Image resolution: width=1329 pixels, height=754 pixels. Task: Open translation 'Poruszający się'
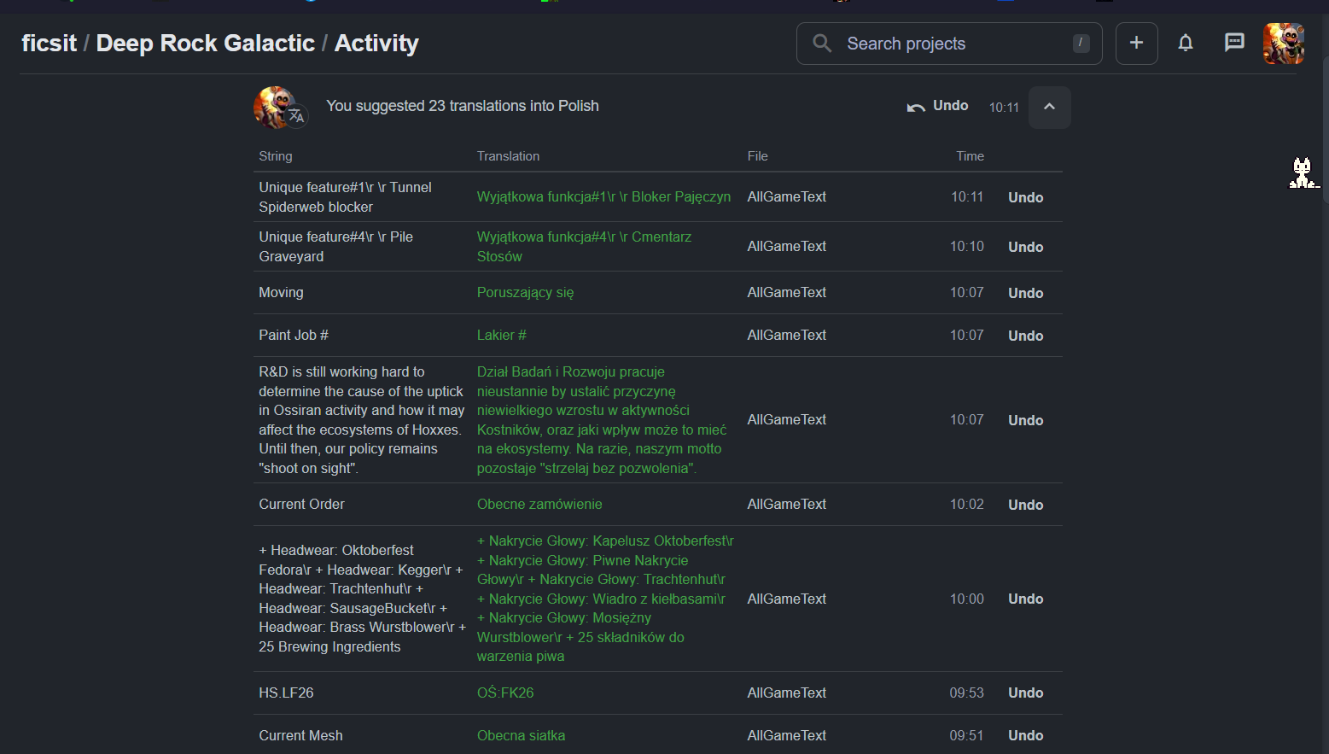coord(525,292)
